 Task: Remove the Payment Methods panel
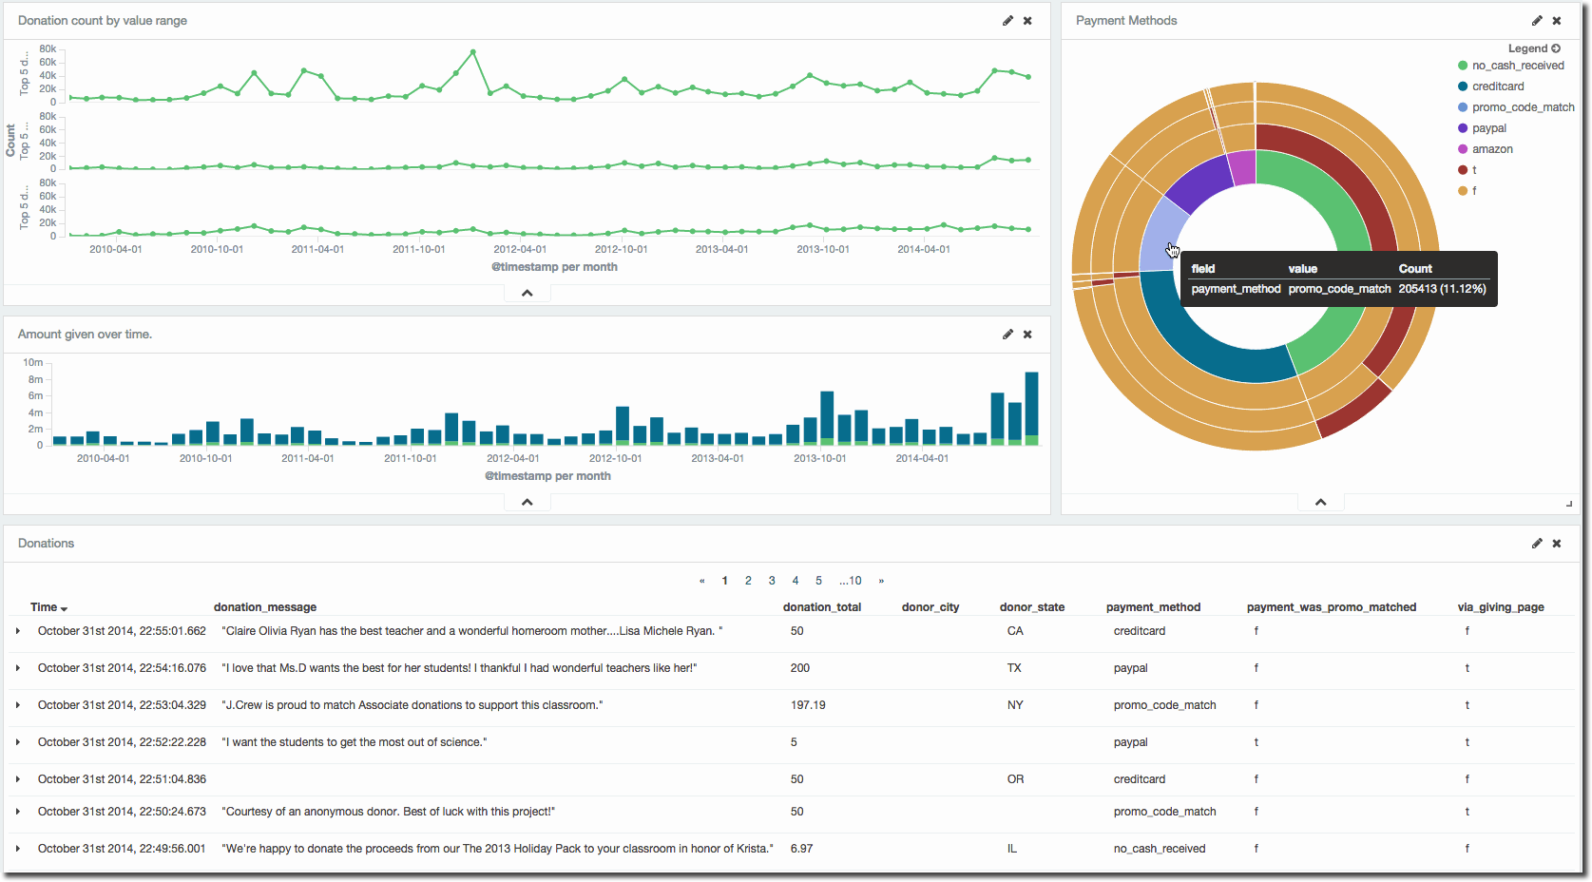(x=1557, y=21)
